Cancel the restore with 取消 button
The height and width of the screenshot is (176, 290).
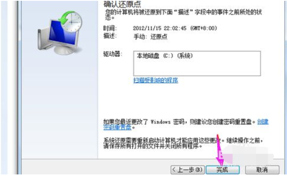coord(262,170)
